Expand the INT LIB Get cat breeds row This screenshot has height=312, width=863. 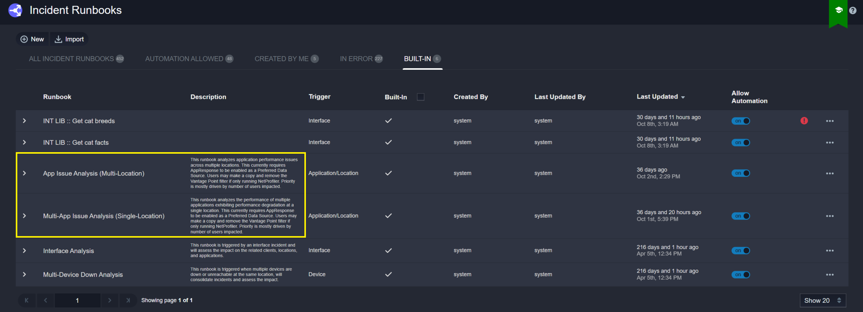click(x=24, y=121)
